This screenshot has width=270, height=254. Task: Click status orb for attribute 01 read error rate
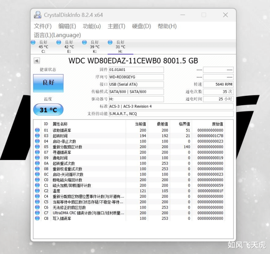[x=37, y=130]
